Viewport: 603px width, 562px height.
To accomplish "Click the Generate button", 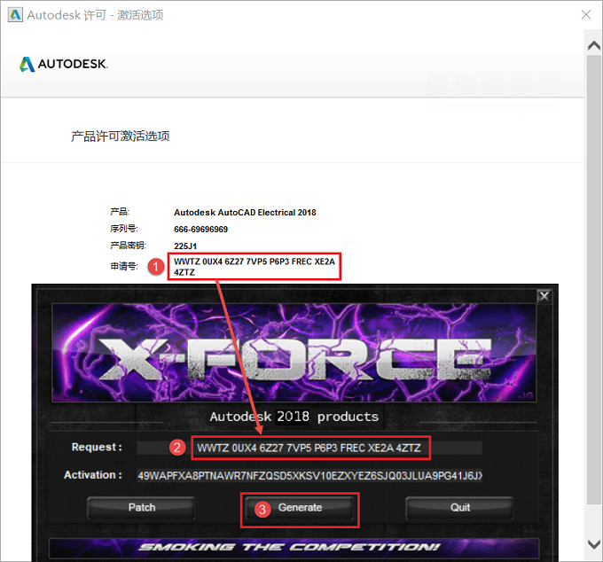I will coord(300,508).
